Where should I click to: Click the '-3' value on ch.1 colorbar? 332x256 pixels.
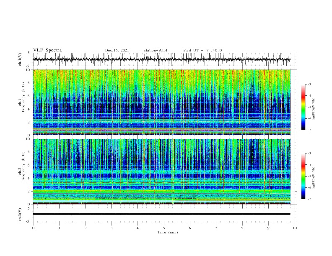[309, 84]
